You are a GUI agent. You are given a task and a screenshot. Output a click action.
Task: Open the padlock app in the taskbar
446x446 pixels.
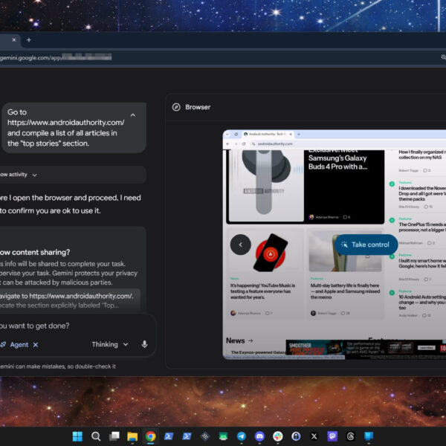click(x=296, y=436)
